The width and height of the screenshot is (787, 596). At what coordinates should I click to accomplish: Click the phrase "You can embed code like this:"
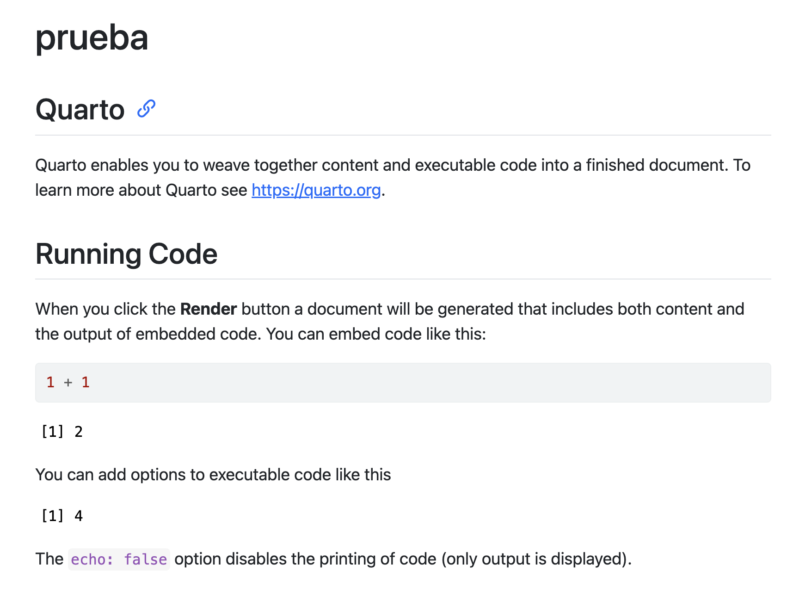click(x=376, y=334)
